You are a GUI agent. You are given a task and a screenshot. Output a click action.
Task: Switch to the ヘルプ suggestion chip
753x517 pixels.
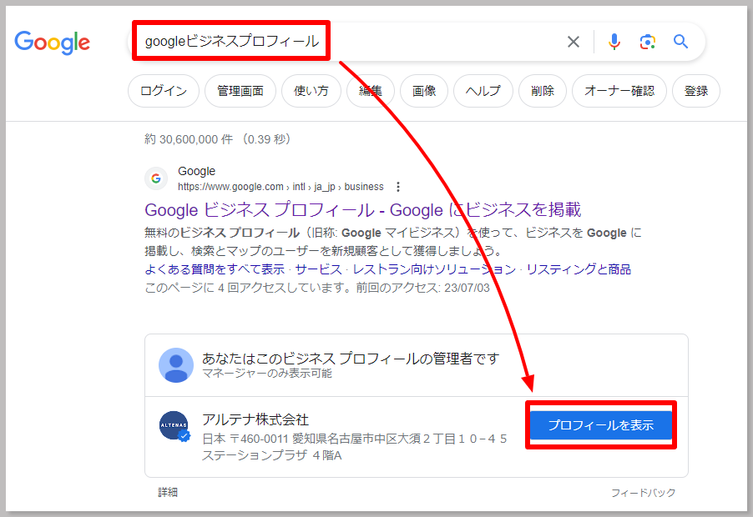pyautogui.click(x=483, y=91)
